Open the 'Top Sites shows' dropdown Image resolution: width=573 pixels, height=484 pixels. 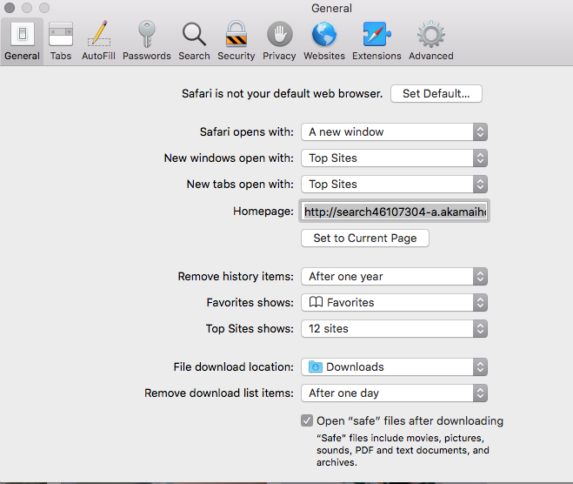pyautogui.click(x=394, y=328)
